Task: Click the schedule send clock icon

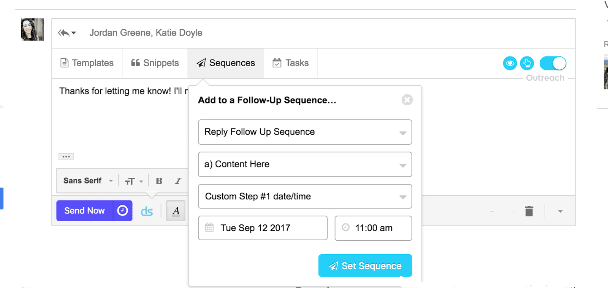Action: pyautogui.click(x=122, y=211)
